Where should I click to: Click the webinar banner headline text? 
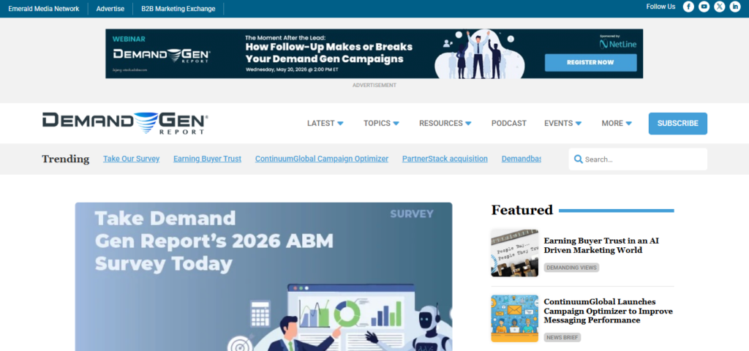(x=328, y=53)
